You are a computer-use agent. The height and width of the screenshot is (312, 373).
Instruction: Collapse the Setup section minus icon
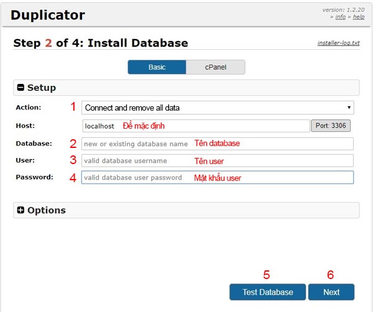tap(21, 88)
